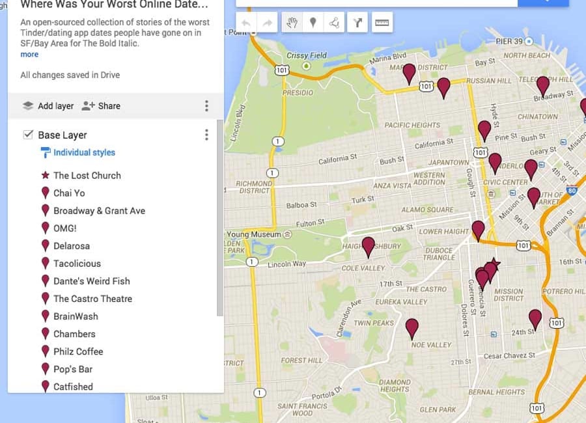Select Tacolicious in the layer list
The image size is (586, 423).
(x=72, y=263)
